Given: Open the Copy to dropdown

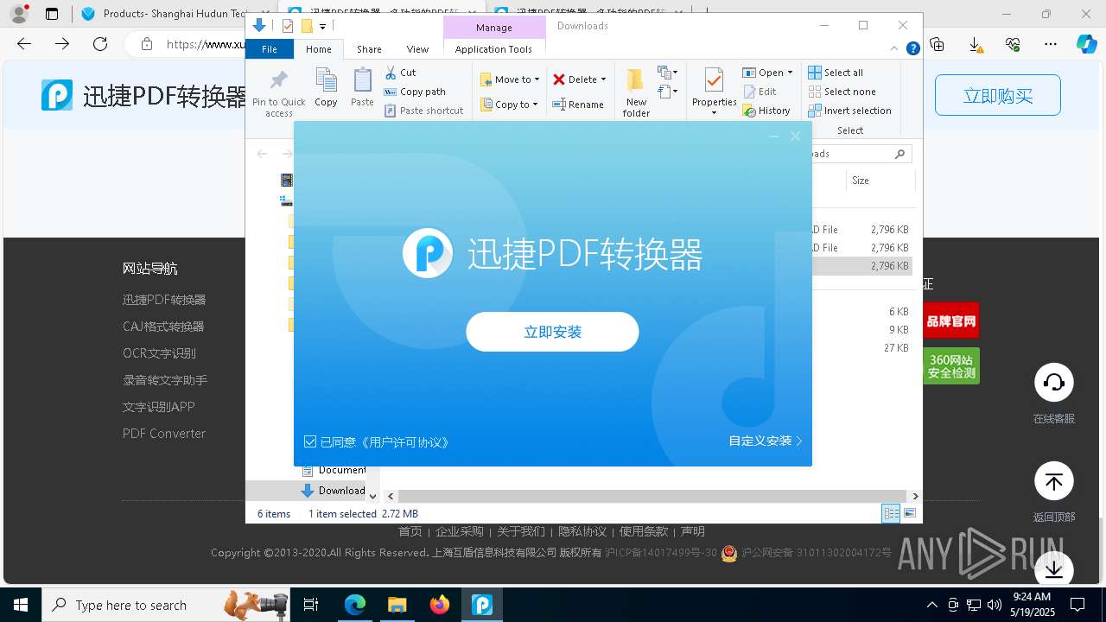Looking at the screenshot, I should [509, 105].
